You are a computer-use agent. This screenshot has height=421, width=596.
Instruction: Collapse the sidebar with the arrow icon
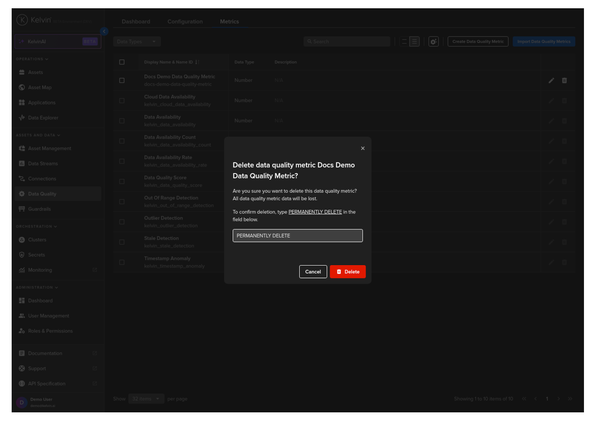pos(104,32)
